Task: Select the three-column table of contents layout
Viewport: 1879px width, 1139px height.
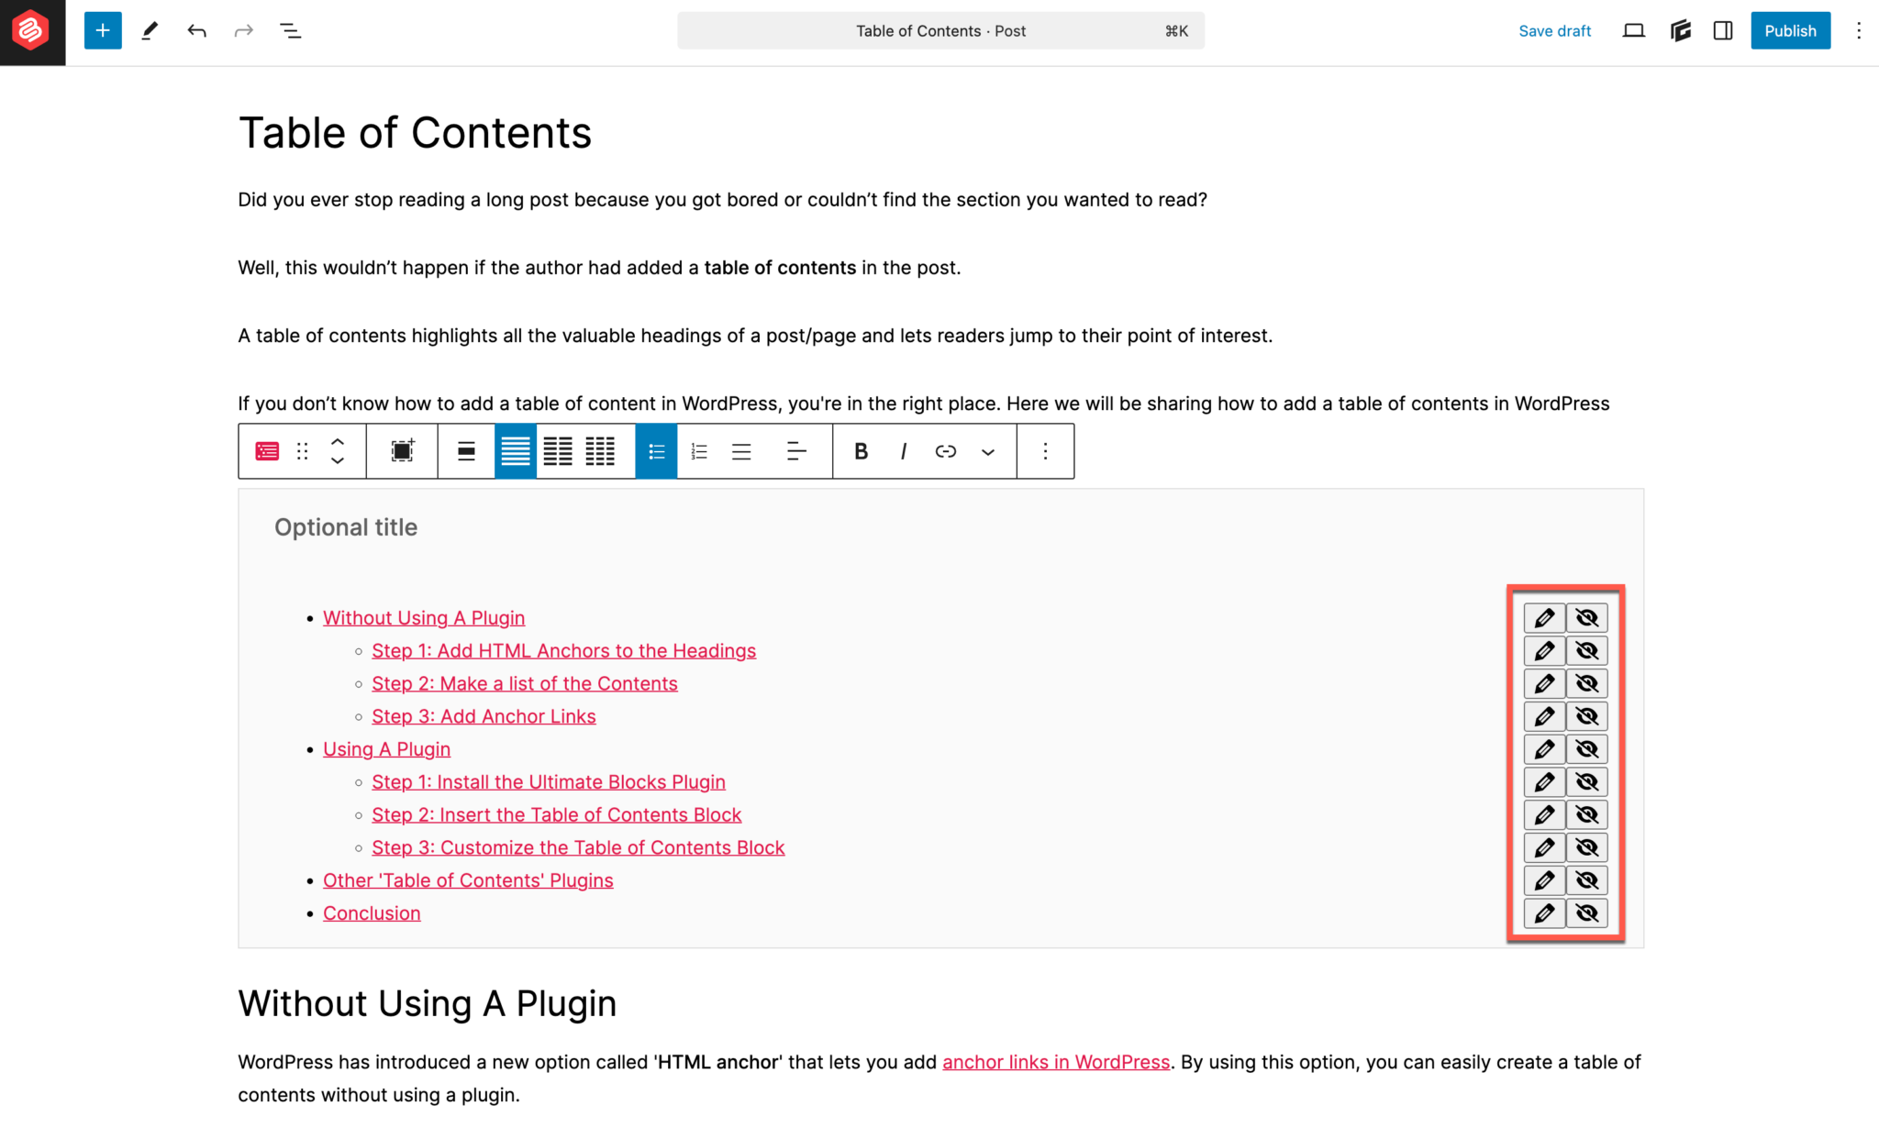Action: [x=600, y=451]
